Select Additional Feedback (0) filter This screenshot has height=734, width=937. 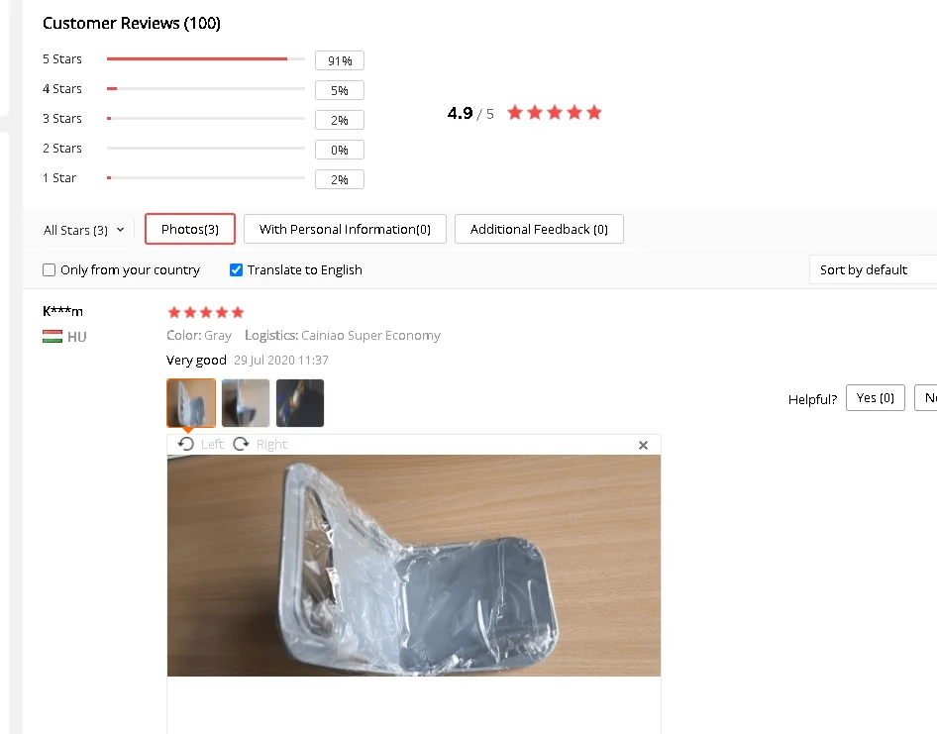coord(539,229)
